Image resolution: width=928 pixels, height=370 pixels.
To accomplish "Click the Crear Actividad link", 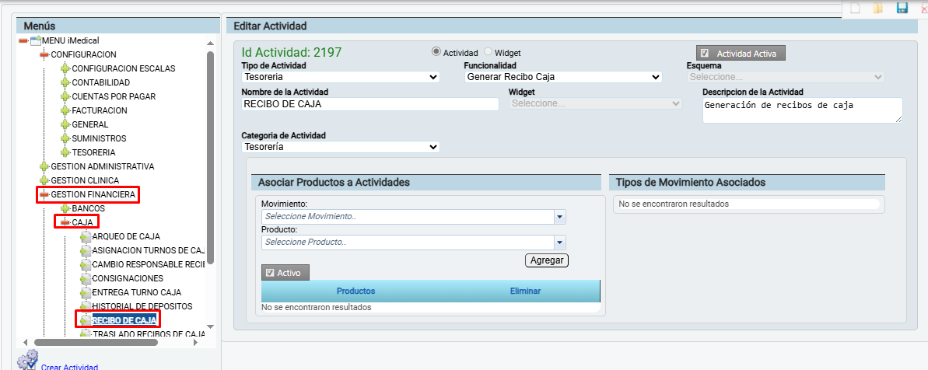I will tap(69, 367).
